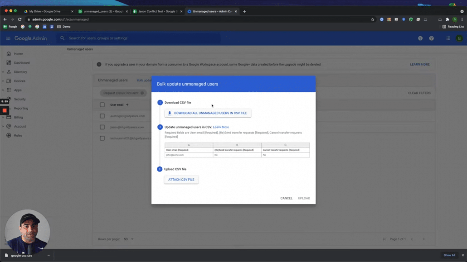
Task: Open the Extensions puzzle icon
Action: (448, 19)
